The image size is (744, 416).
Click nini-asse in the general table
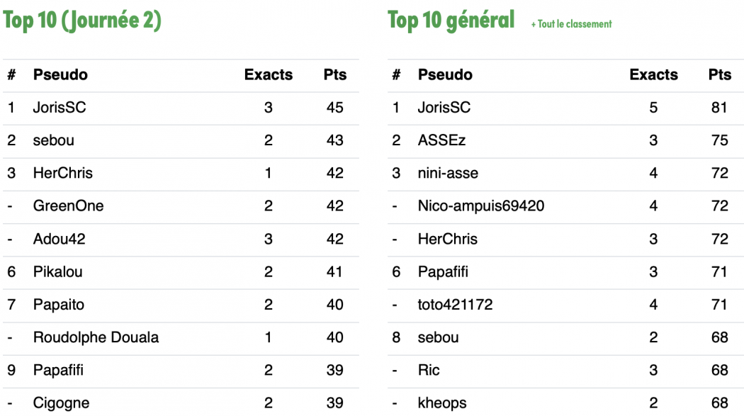448,173
